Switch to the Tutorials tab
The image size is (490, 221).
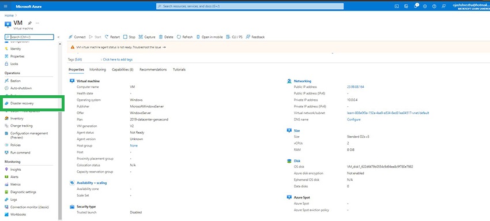point(179,69)
